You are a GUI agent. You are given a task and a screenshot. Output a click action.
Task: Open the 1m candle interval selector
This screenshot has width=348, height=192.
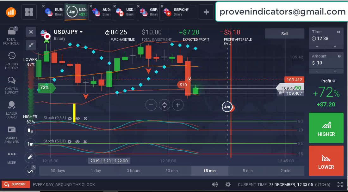pyautogui.click(x=30, y=144)
